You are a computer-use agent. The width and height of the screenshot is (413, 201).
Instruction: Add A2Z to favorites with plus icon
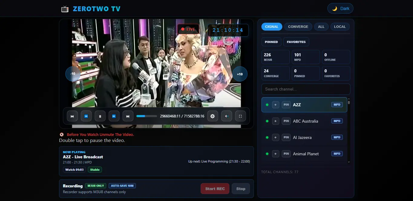(275, 105)
